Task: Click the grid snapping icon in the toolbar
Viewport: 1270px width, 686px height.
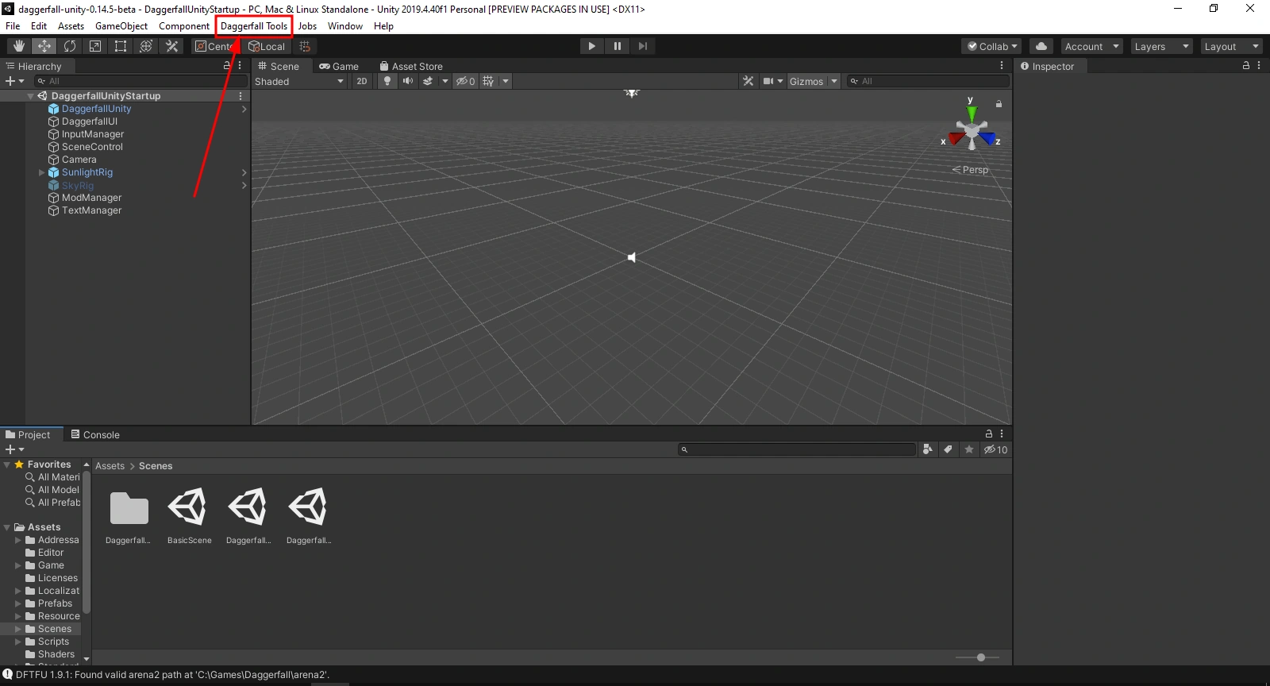Action: [x=305, y=46]
